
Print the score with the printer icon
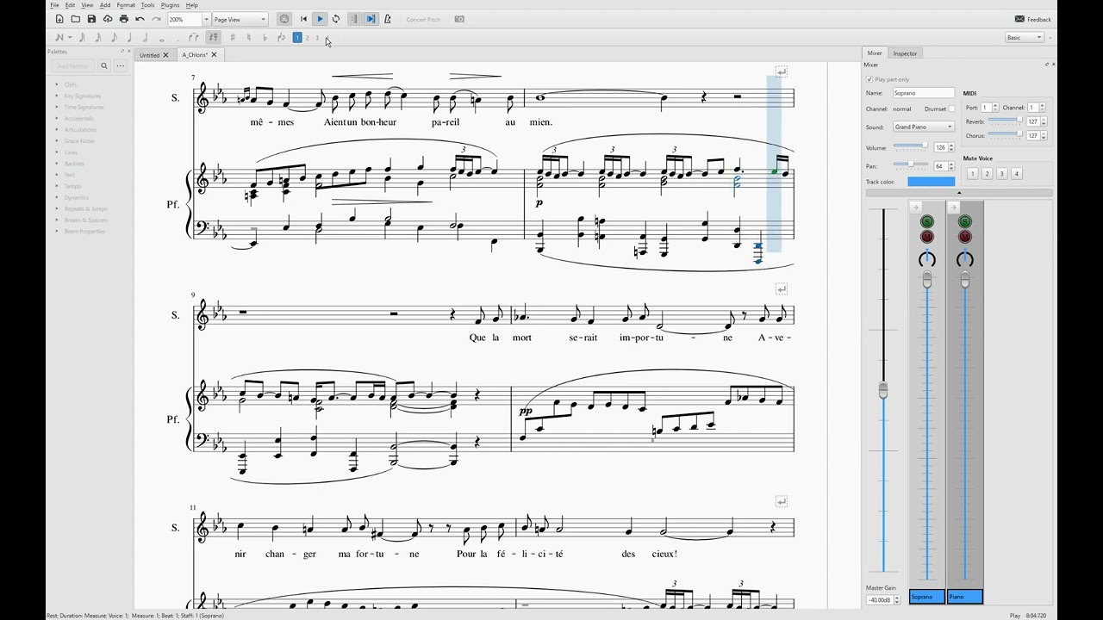coord(124,19)
